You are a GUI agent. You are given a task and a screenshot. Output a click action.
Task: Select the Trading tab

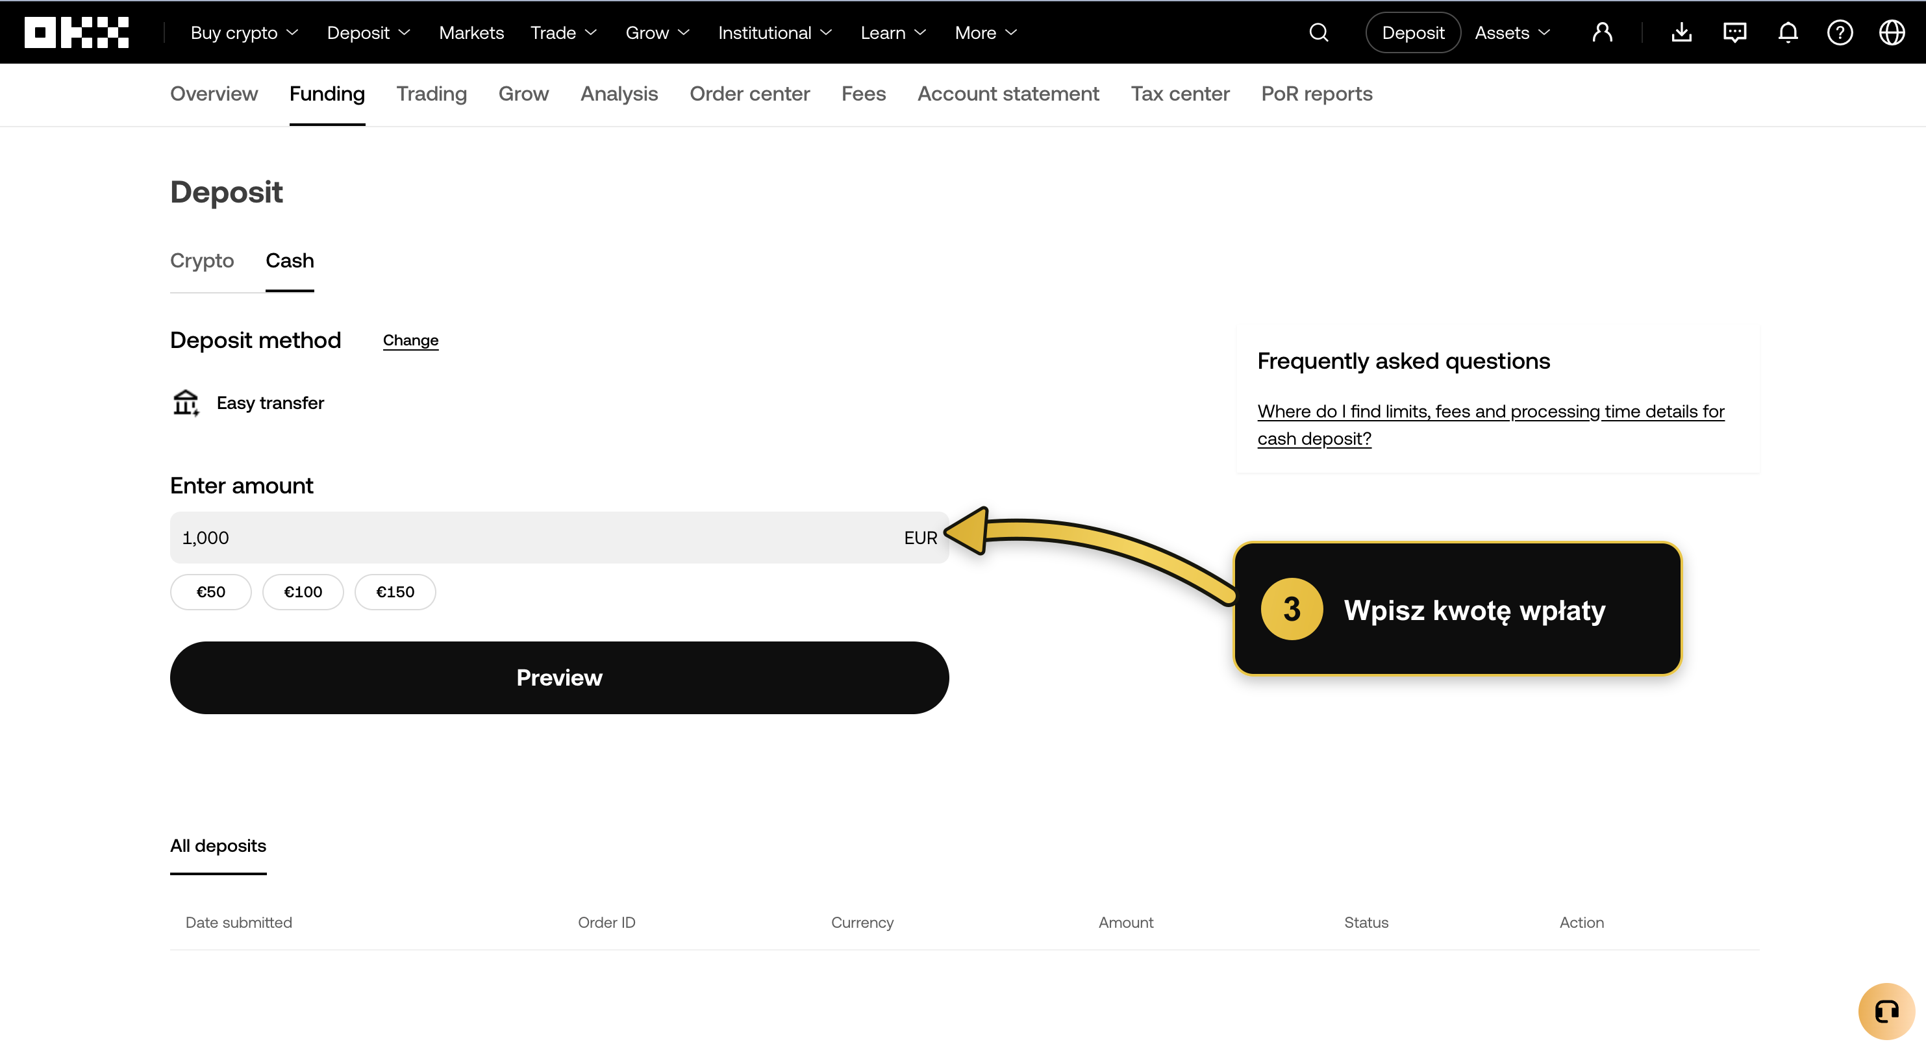tap(431, 93)
